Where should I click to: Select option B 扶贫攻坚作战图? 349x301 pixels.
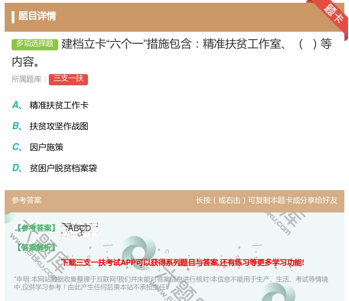[50, 126]
